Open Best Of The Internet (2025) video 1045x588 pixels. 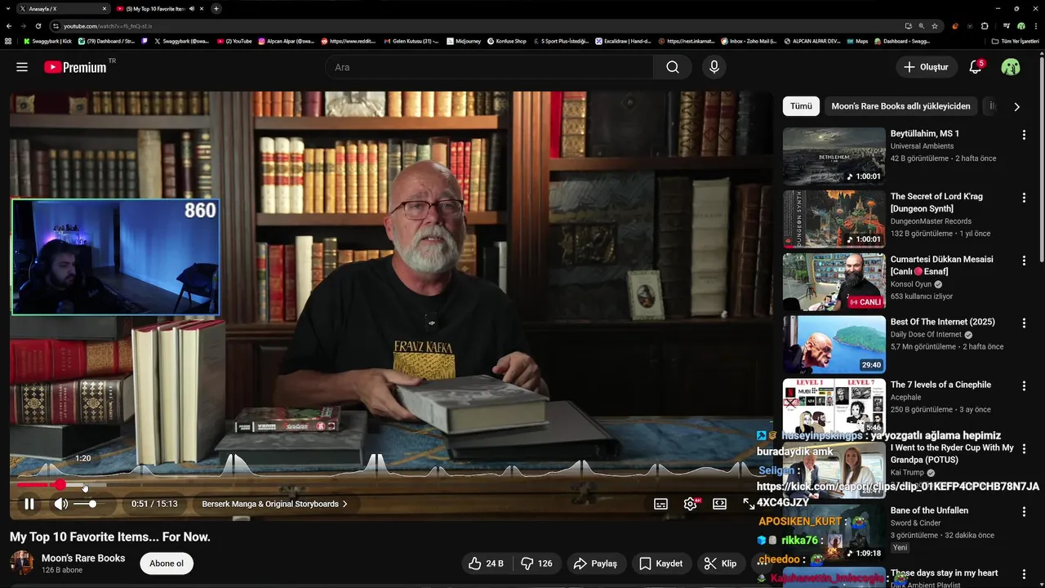tap(834, 345)
